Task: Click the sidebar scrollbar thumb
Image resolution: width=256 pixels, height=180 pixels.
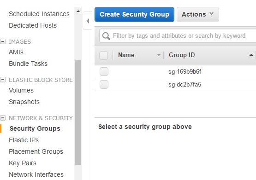Action: tap(78, 113)
